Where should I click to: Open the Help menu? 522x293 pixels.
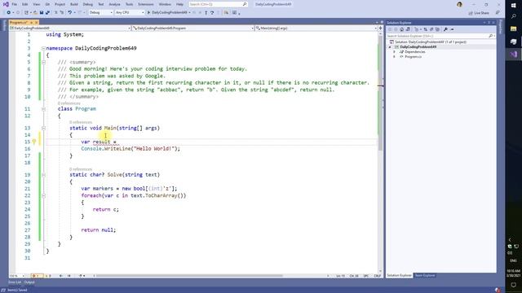click(179, 4)
